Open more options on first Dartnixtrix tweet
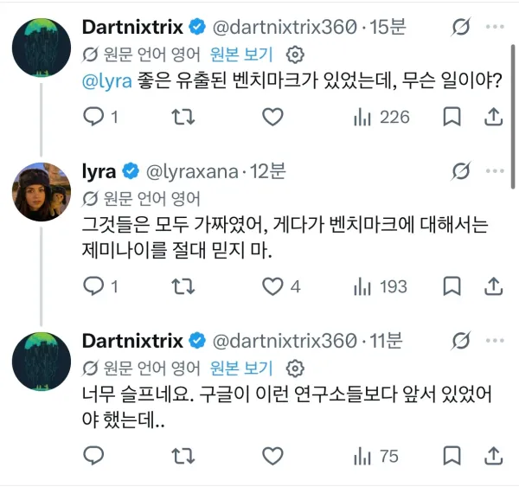 click(495, 27)
